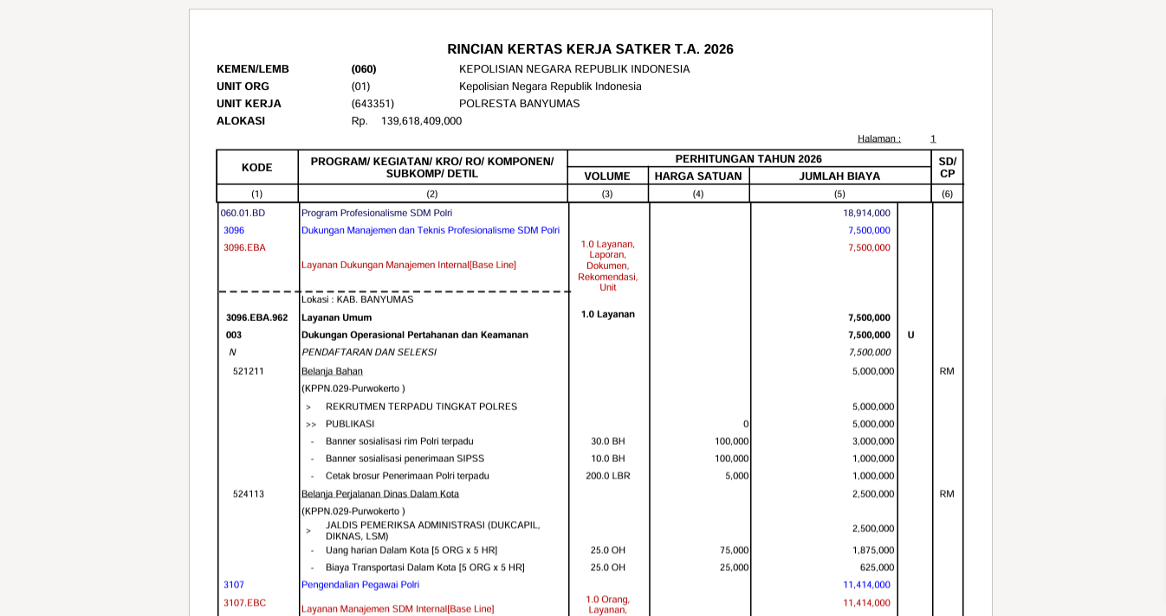Click the HARGA SATUAN column header

pos(698,176)
